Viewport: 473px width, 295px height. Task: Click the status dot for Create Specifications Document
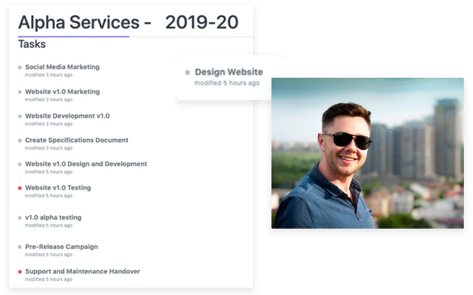20,141
